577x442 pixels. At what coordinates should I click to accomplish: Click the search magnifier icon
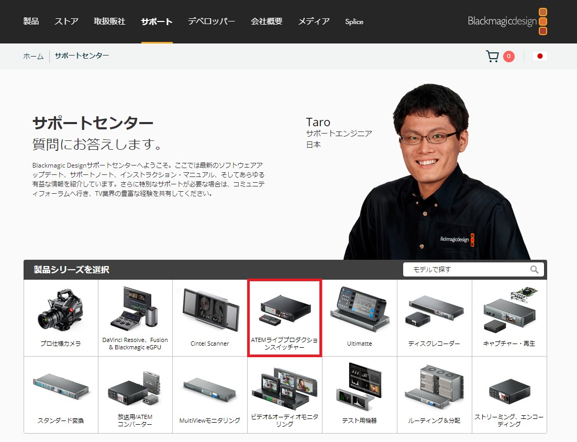pos(534,270)
